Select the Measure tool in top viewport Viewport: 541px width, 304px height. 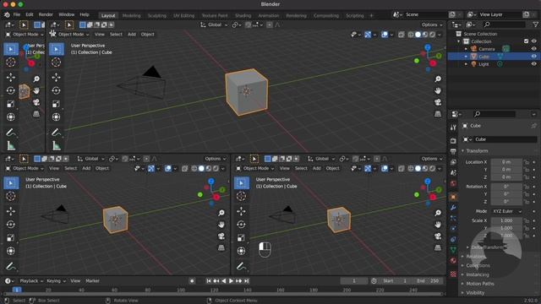[x=57, y=146]
